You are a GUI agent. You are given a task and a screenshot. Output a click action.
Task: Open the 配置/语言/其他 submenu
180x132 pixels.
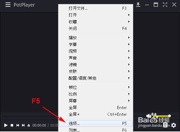[100, 78]
